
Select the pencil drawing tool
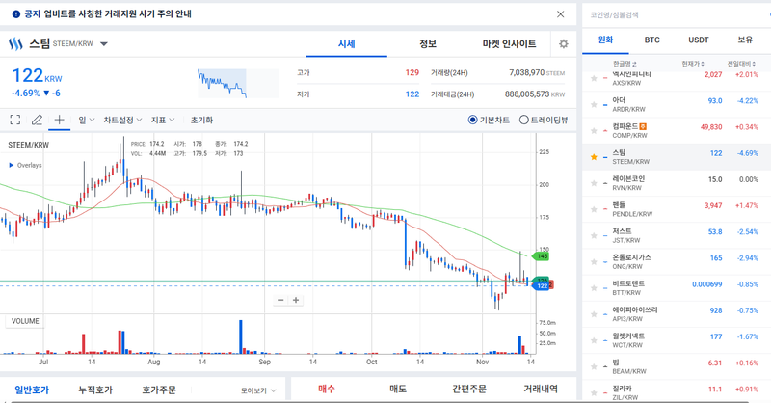37,121
